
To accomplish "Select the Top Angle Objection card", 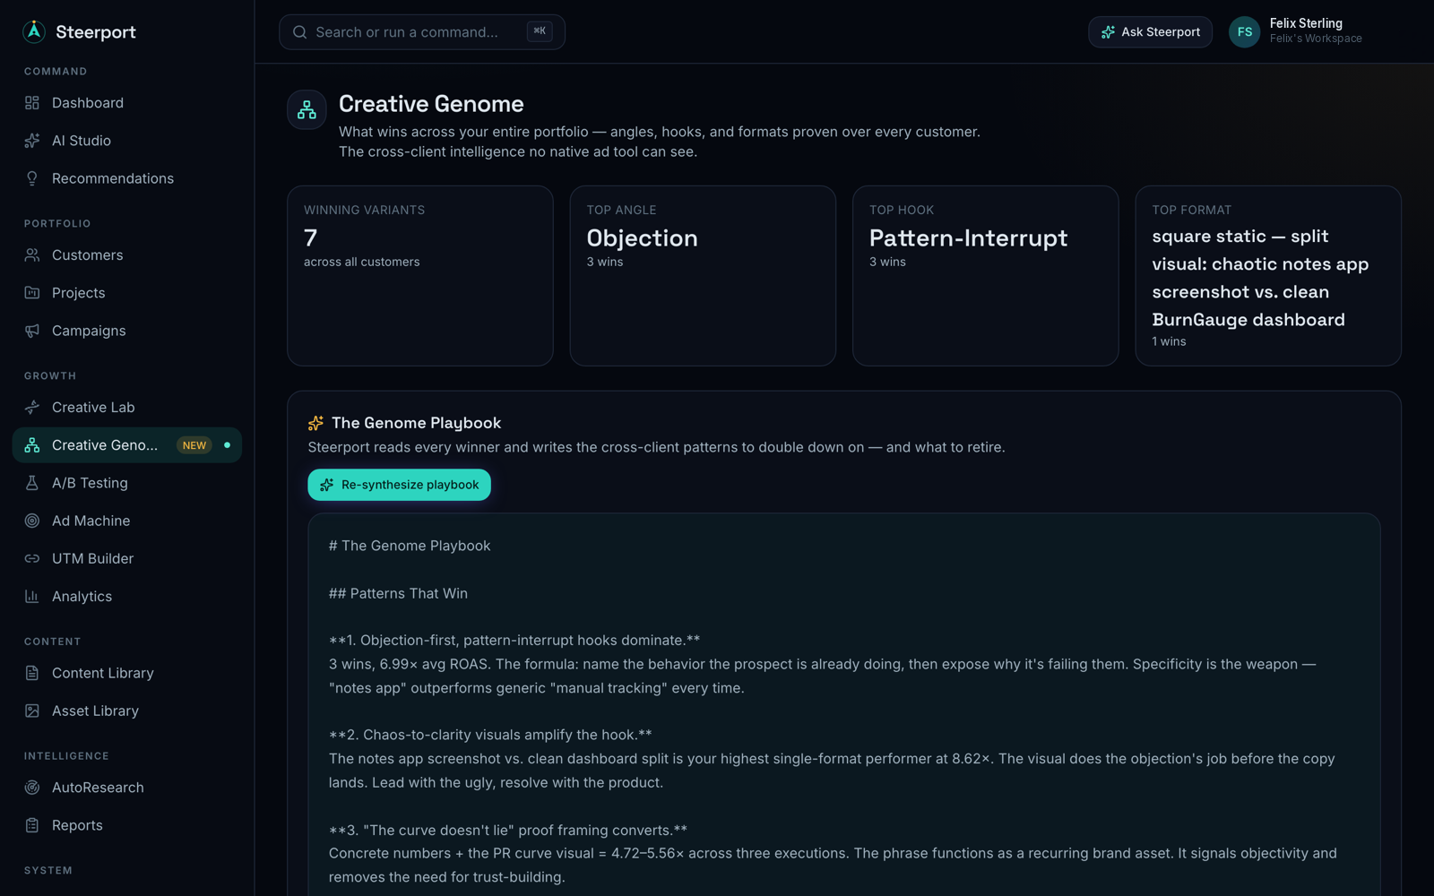I will 703,276.
